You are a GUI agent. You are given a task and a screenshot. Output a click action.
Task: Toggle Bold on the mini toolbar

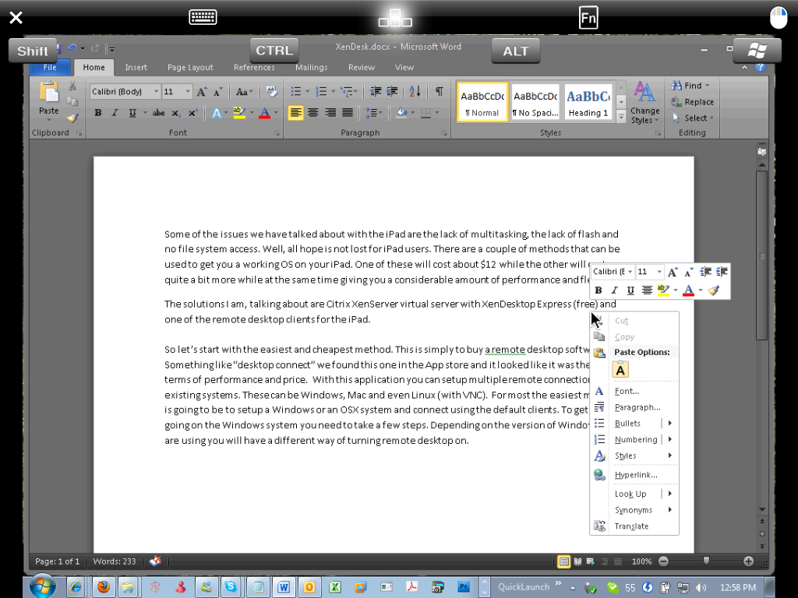[x=598, y=290]
